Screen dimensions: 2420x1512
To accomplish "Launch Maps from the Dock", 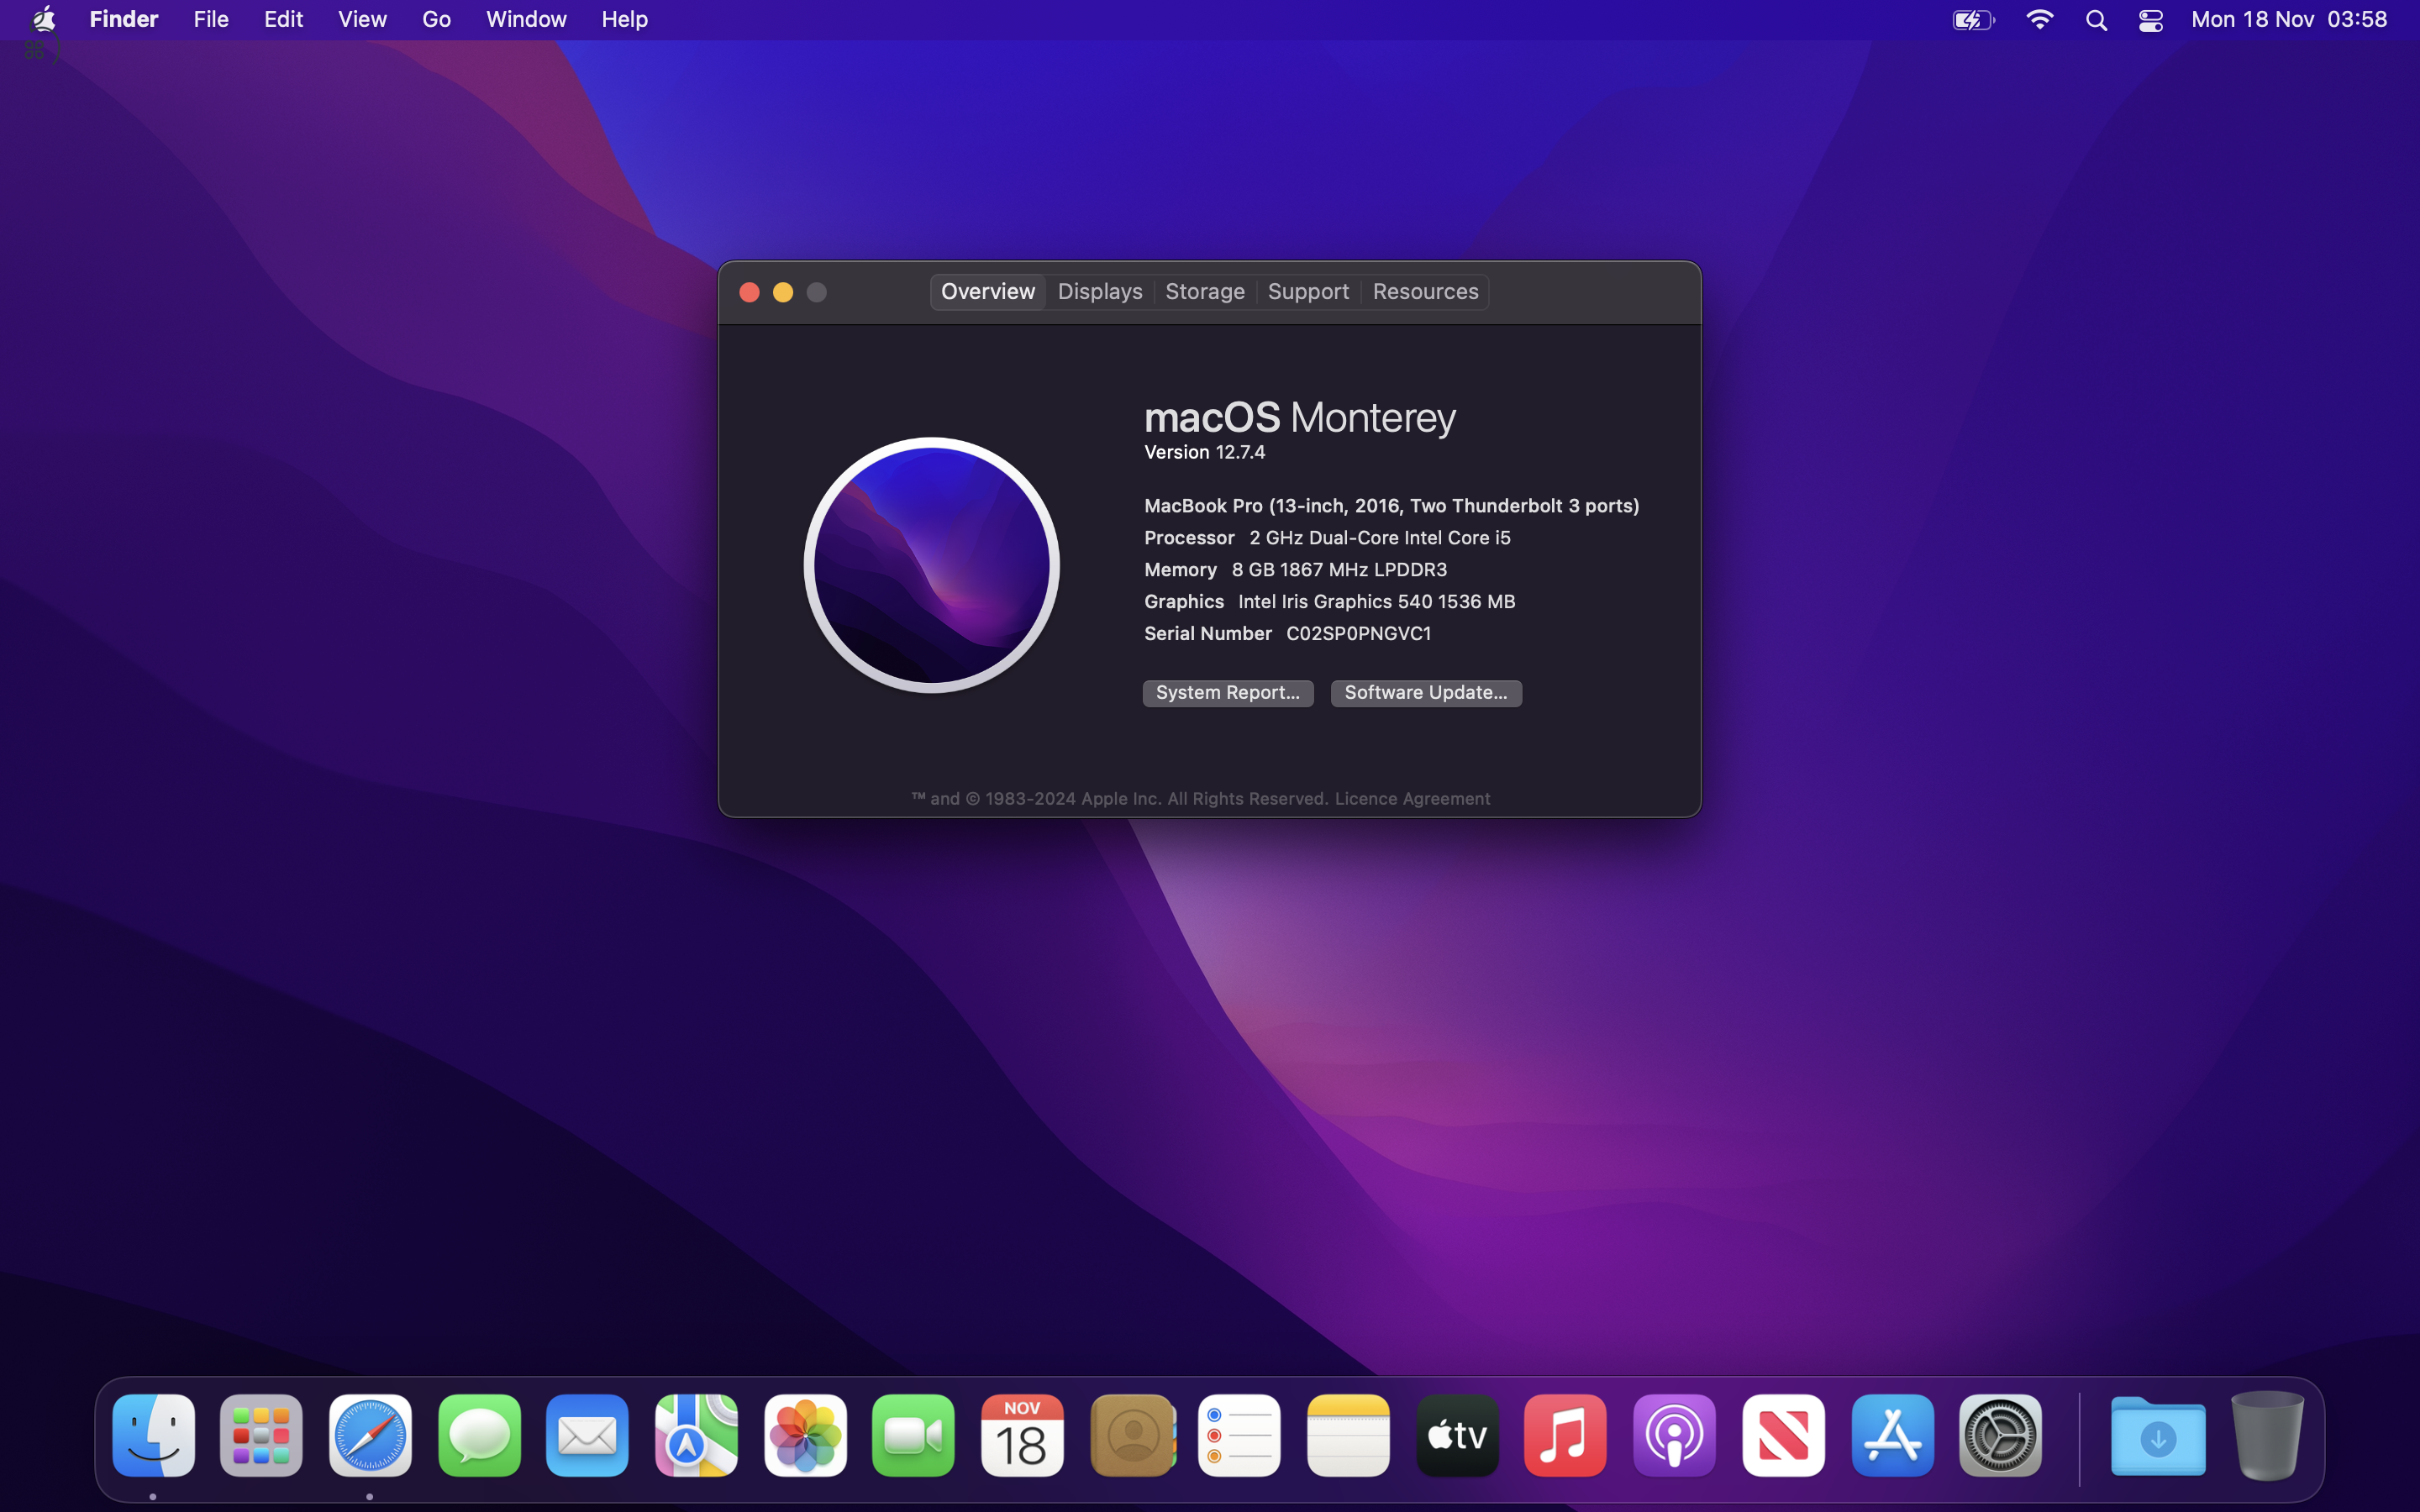I will 696,1435.
